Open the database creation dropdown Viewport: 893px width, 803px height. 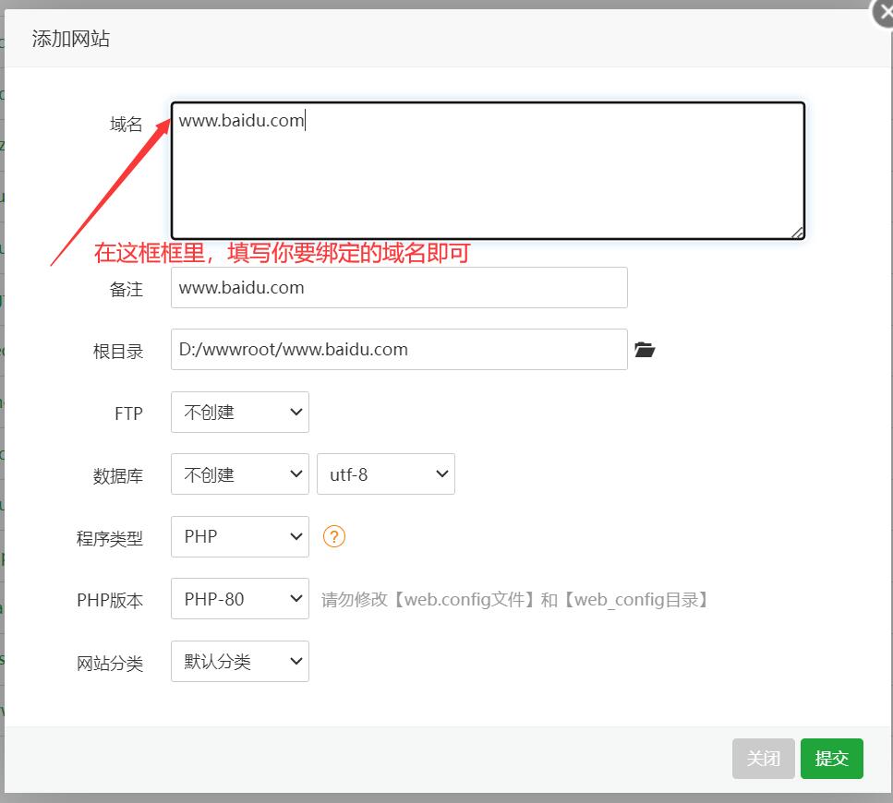pyautogui.click(x=240, y=474)
